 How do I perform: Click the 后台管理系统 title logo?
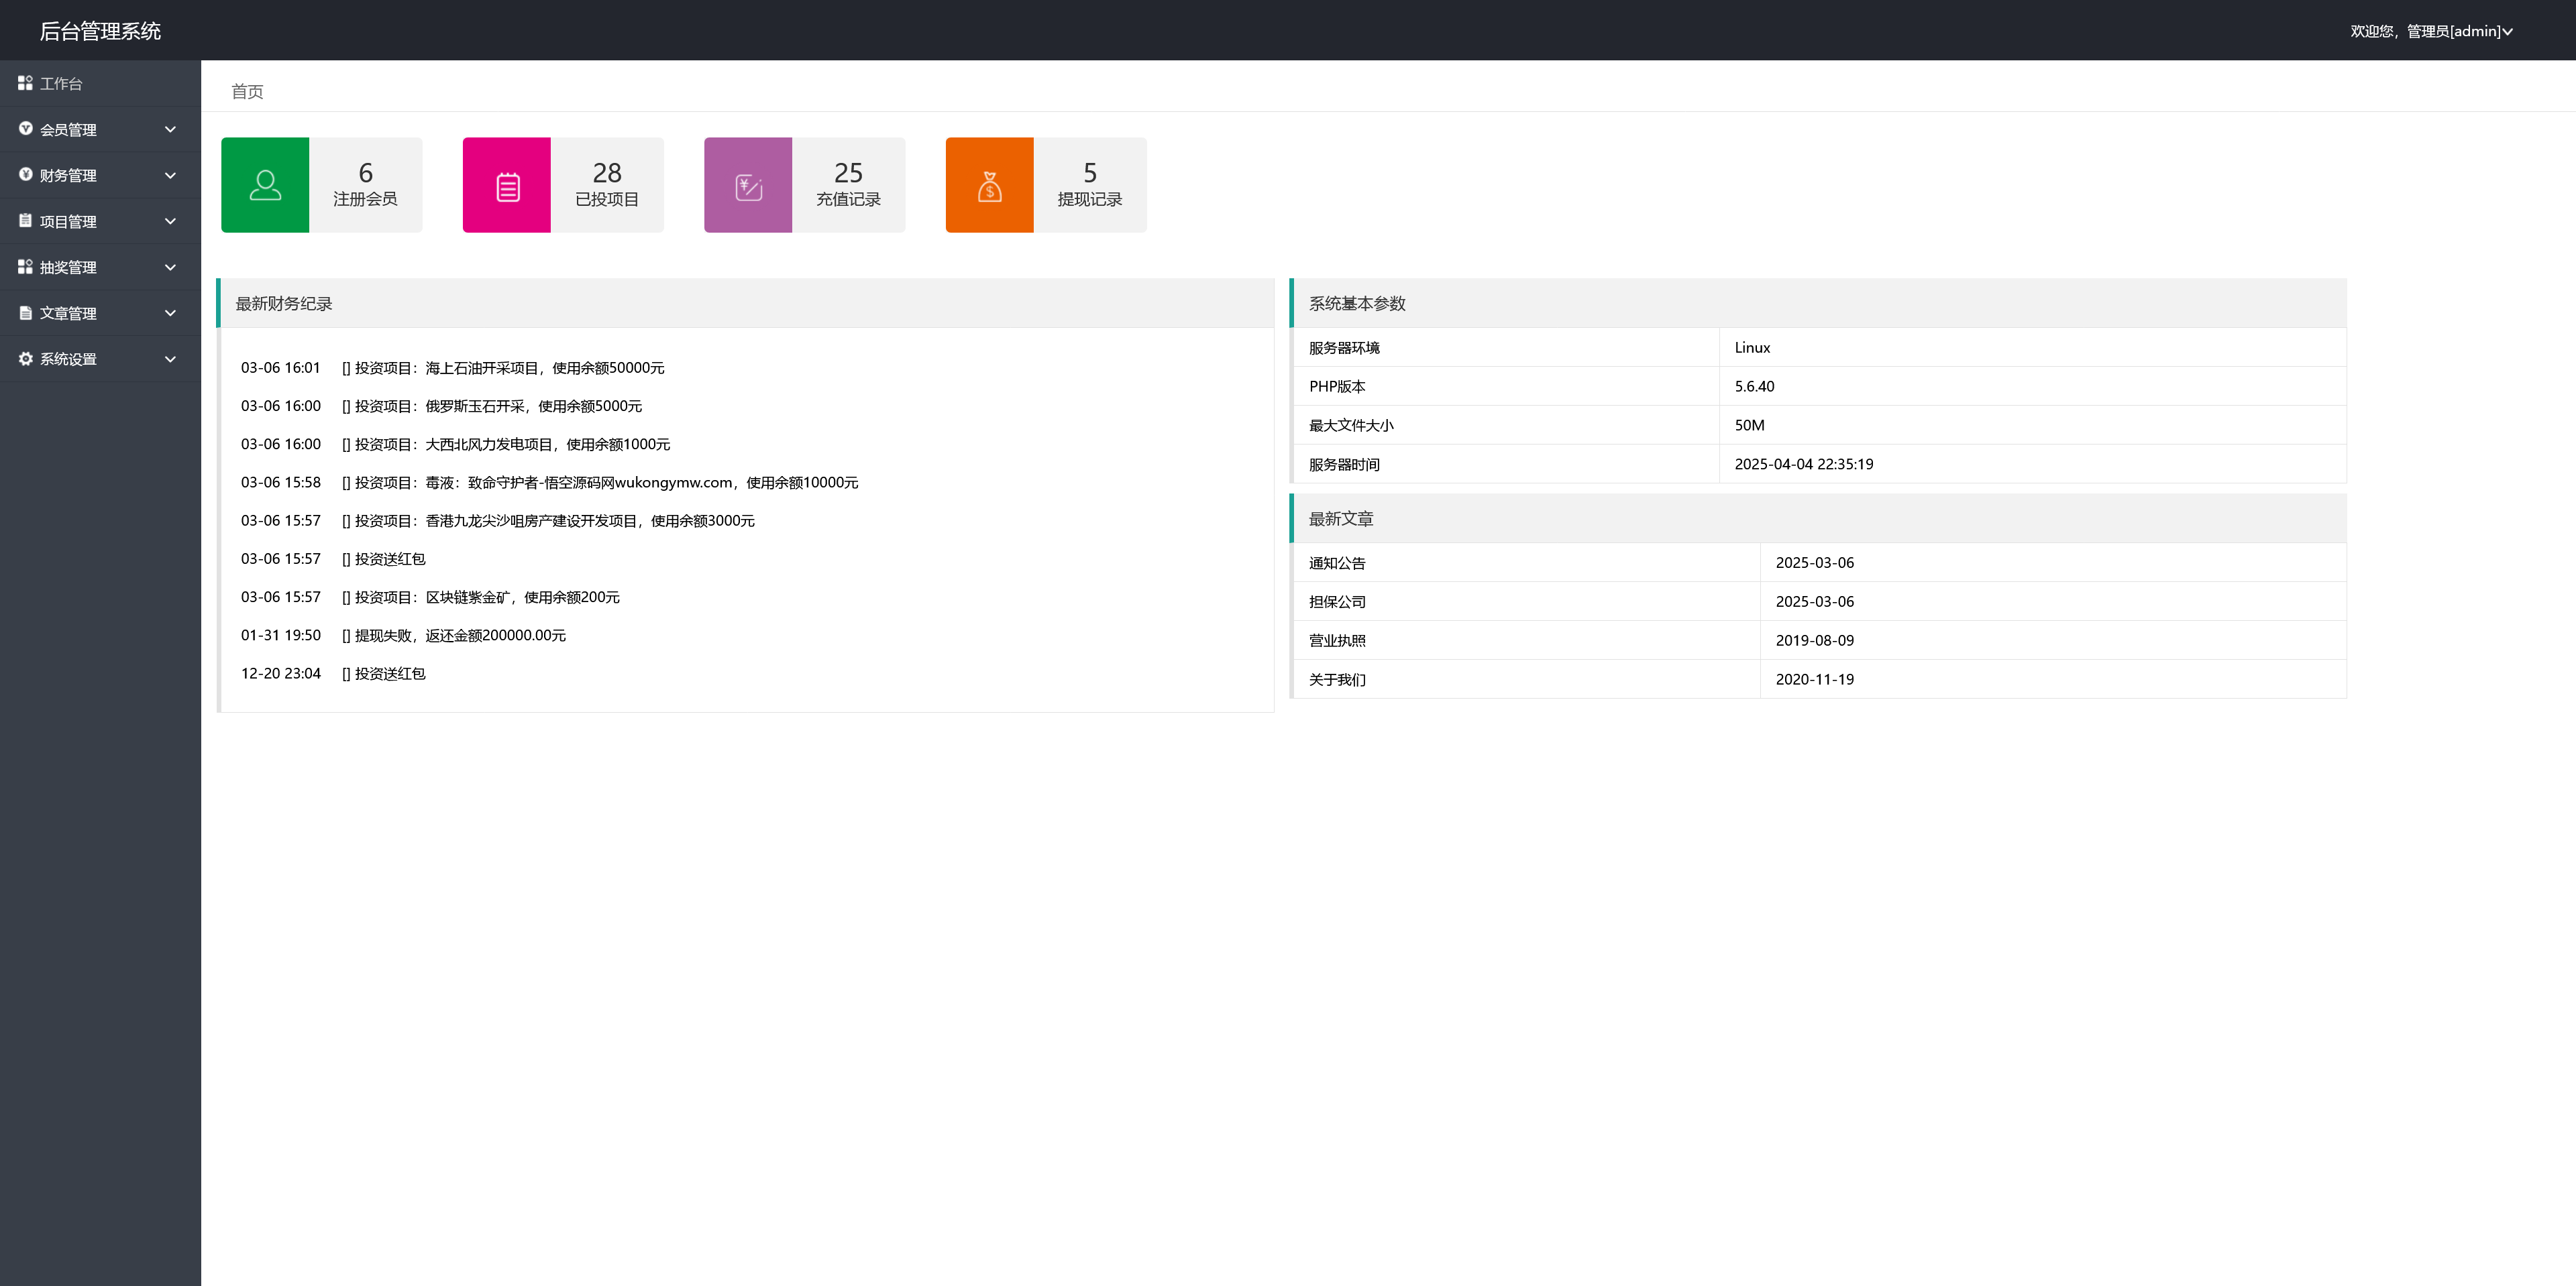click(x=100, y=31)
